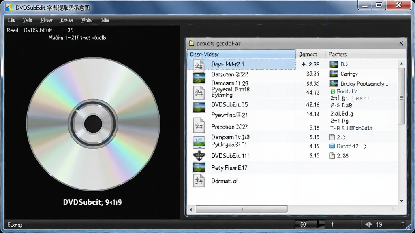415x233 pixels.
Task: Sort by 'Gissd-Videoy' column header
Action: pos(241,54)
